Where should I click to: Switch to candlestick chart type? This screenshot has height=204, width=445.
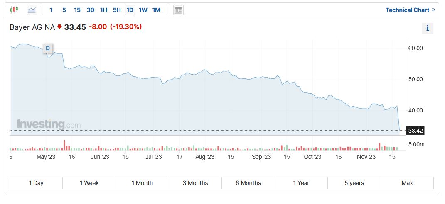tap(14, 10)
